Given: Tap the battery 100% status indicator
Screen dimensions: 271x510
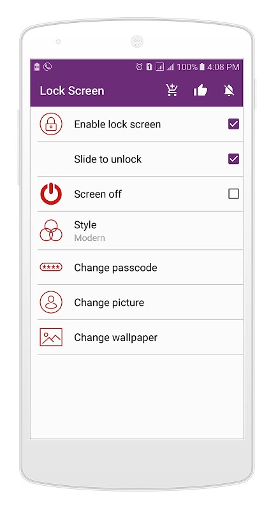Looking at the screenshot, I should click(x=191, y=67).
